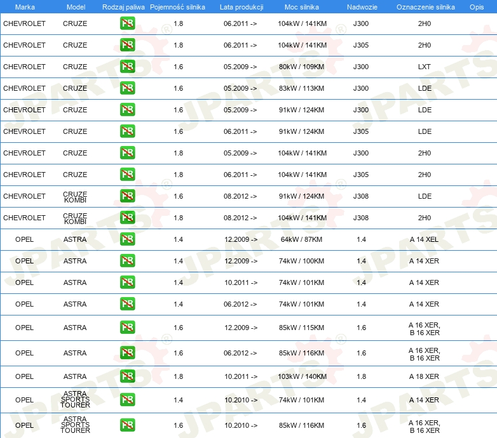Click the Oznaczenie silnika column header
497x438 pixels.
tap(426, 7)
